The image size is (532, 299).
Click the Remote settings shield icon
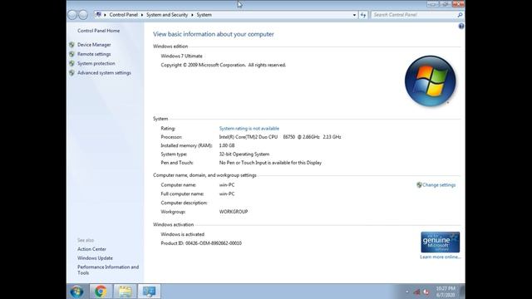pyautogui.click(x=71, y=54)
